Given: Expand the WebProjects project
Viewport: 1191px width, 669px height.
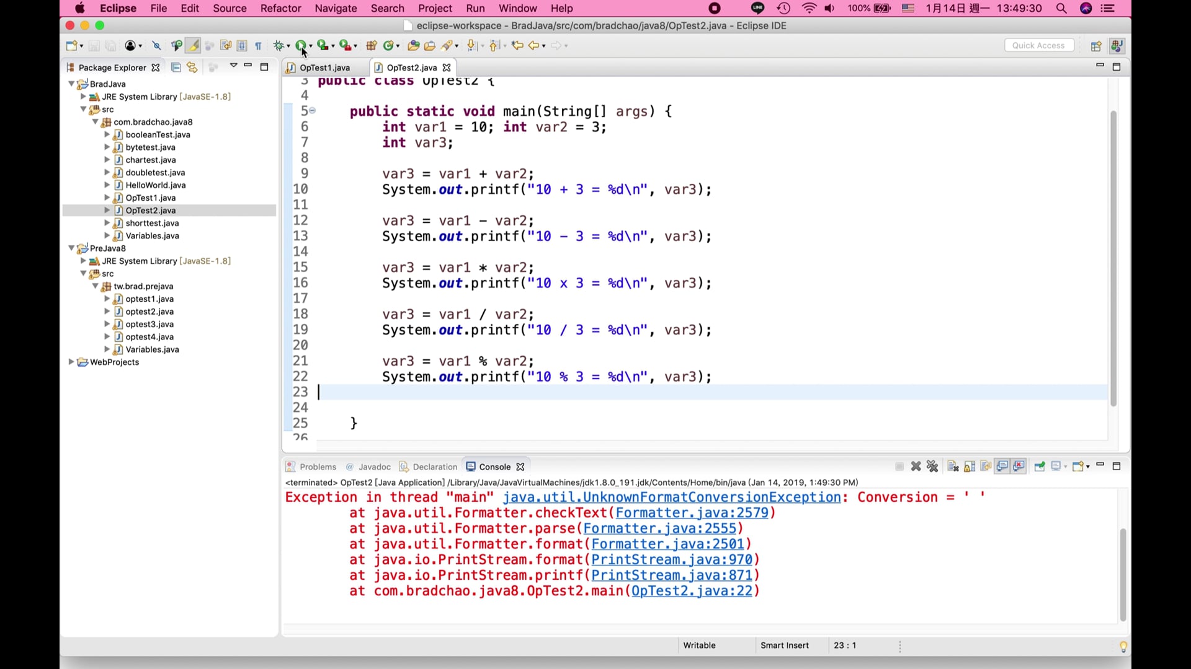Looking at the screenshot, I should point(71,362).
